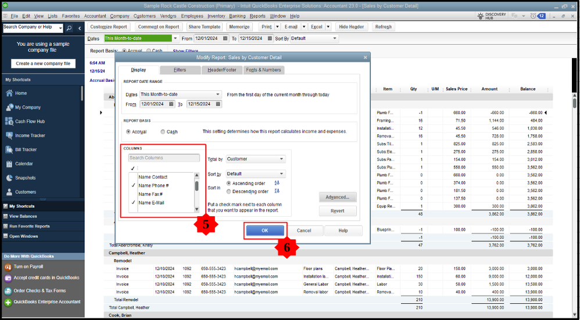Viewport: 580px width, 320px height.
Task: Uncheck the Name Phone # column
Action: 133,186
